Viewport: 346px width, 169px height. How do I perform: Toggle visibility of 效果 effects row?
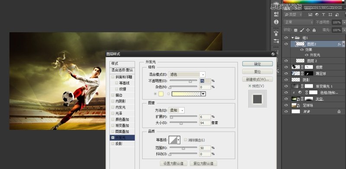tap(301, 50)
